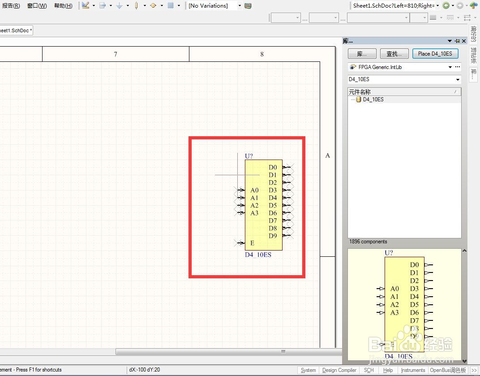This screenshot has width=480, height=376.
Task: Expand the power sources dropdown arrow
Action: click(128, 5)
